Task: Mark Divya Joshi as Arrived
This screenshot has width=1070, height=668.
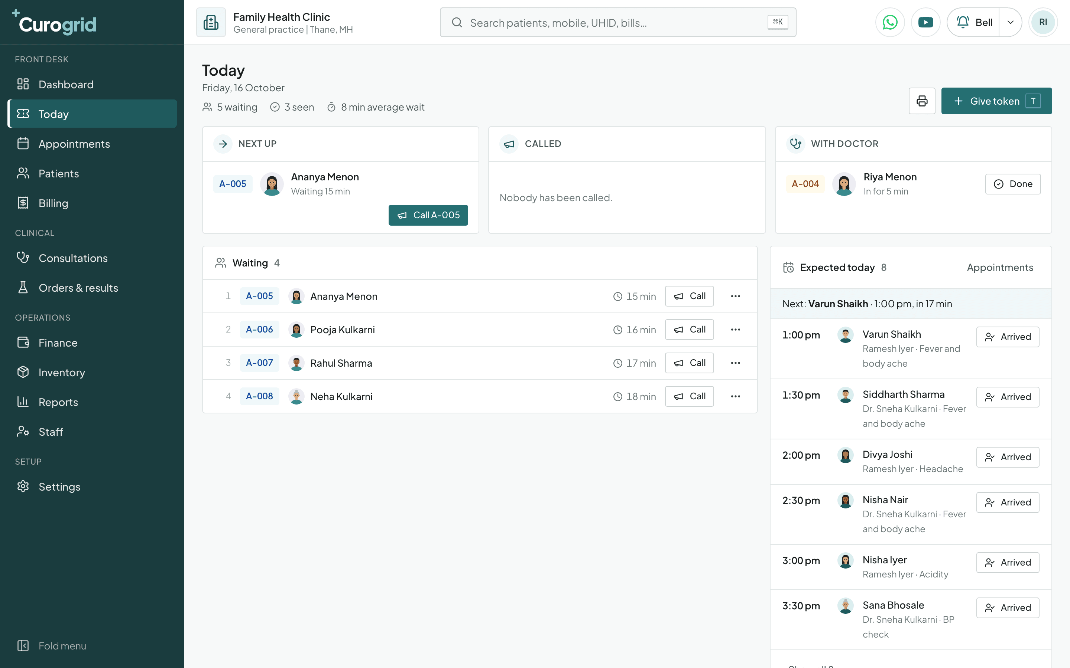Action: point(1008,457)
